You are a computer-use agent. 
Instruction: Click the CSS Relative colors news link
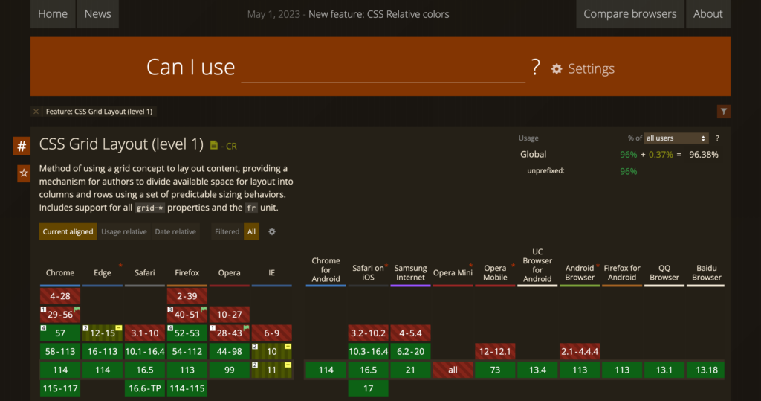point(408,14)
